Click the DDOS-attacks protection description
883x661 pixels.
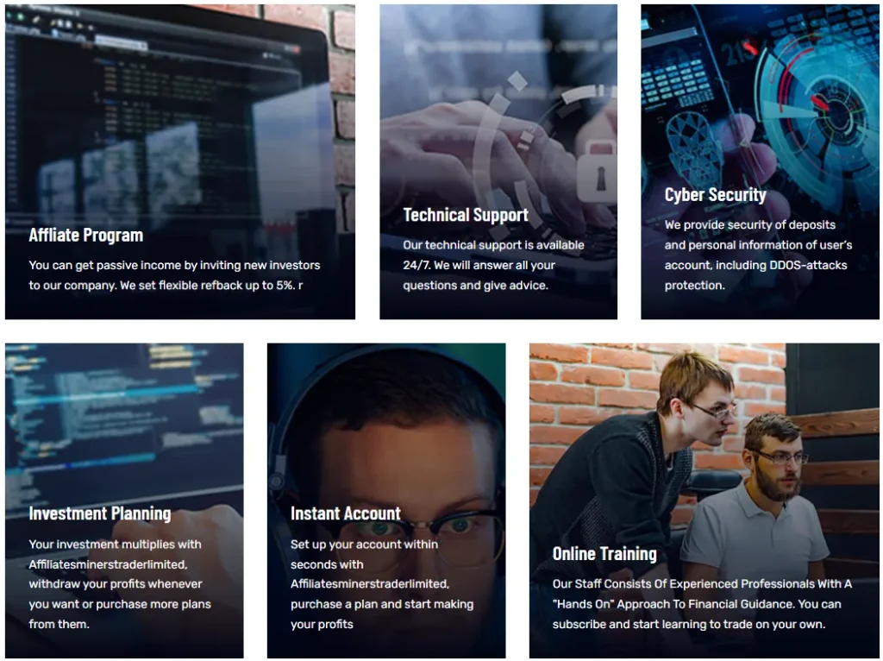(x=758, y=255)
